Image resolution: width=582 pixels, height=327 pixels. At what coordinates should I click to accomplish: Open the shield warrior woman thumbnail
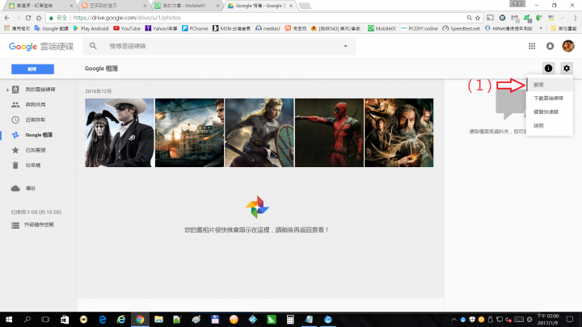click(x=259, y=132)
